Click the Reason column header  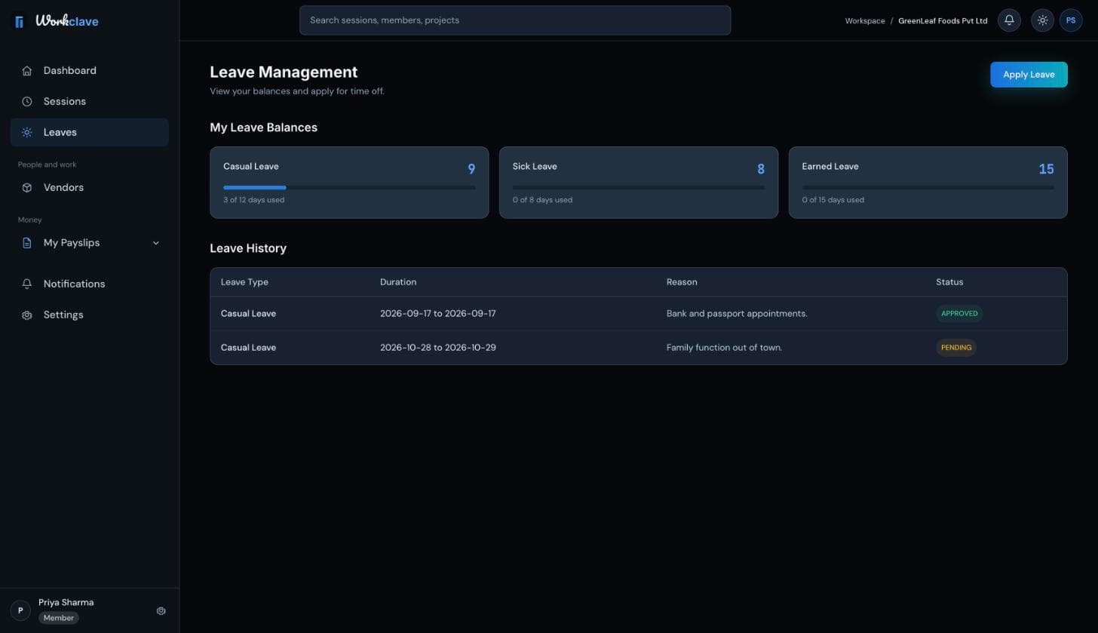pyautogui.click(x=682, y=282)
